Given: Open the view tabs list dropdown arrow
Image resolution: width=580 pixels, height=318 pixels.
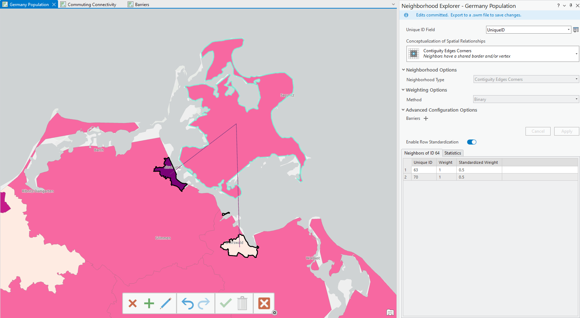Looking at the screenshot, I should (x=393, y=5).
